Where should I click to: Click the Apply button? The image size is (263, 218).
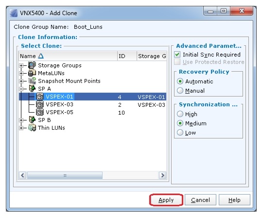point(166,200)
